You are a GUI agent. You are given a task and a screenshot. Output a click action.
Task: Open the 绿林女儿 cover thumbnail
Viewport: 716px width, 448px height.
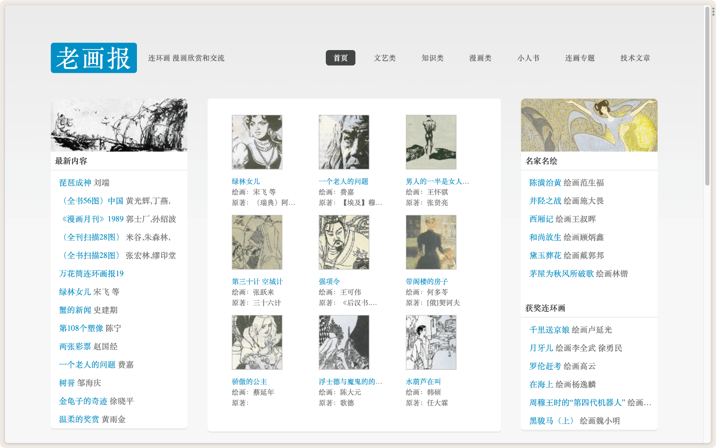pos(257,142)
